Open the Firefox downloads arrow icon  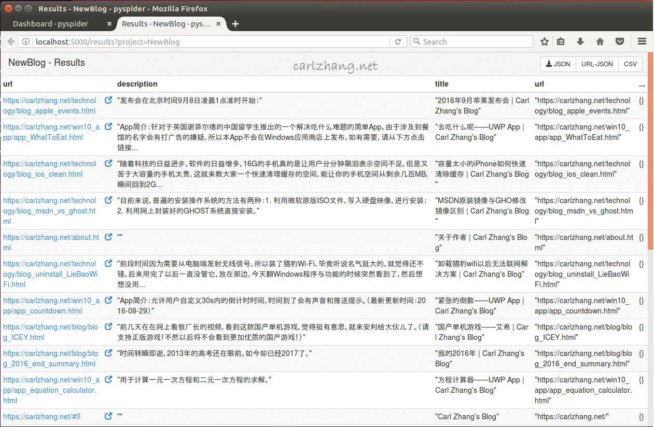tap(580, 41)
